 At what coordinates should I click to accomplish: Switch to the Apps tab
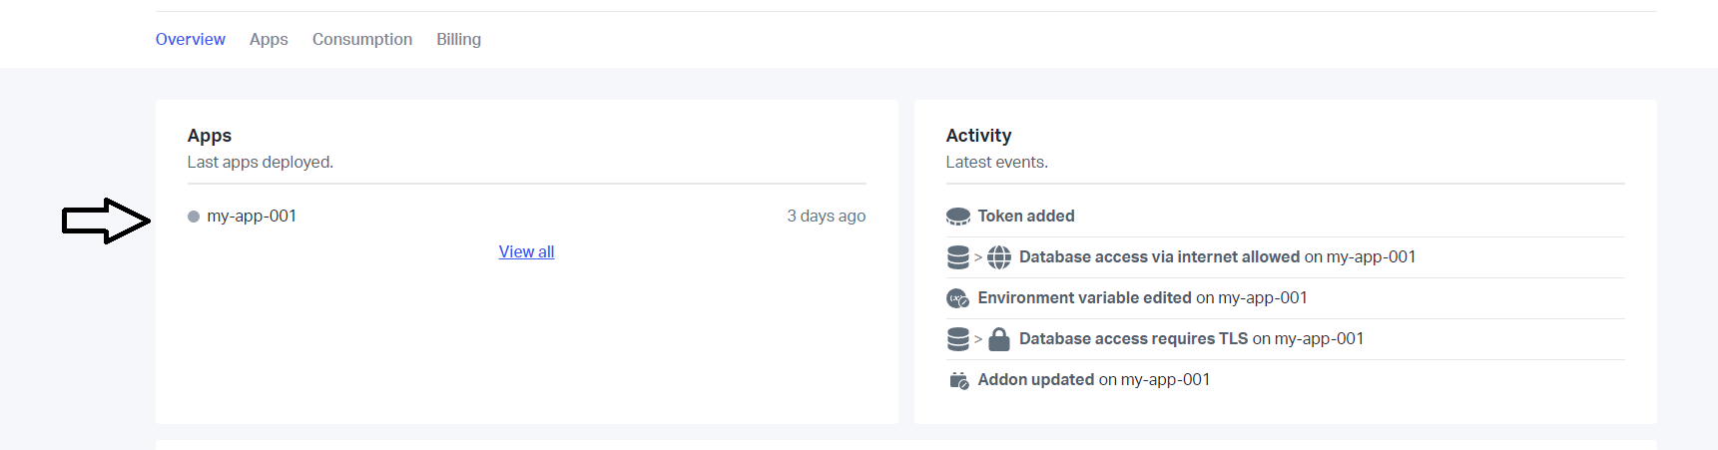[x=269, y=39]
